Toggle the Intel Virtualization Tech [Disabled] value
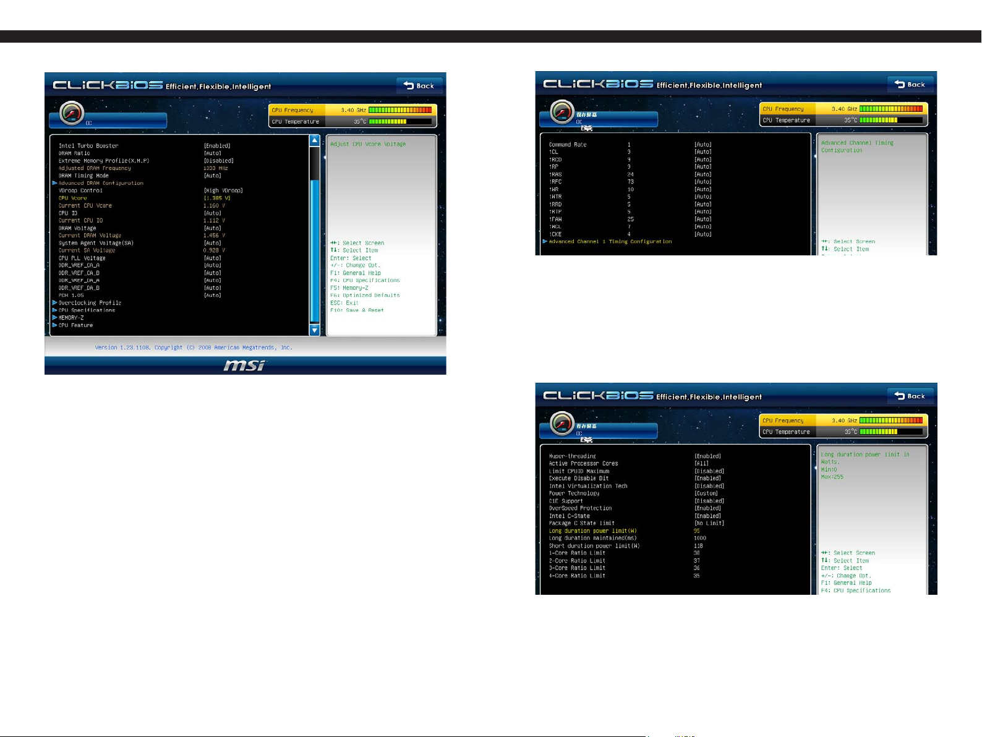Viewport: 982px width, 737px height. (709, 486)
